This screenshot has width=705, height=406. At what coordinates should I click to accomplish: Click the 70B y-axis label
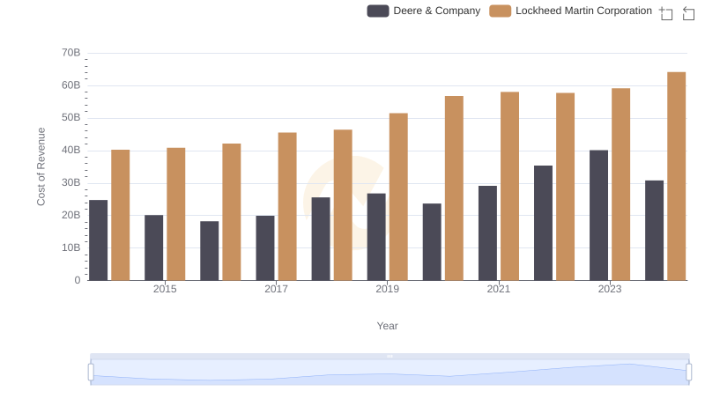click(x=71, y=53)
